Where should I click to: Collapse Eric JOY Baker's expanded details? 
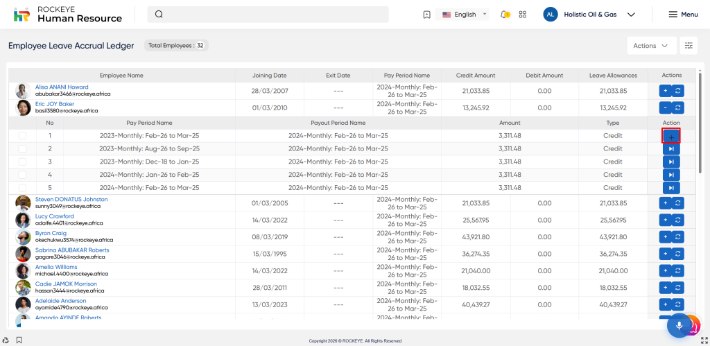tap(665, 108)
